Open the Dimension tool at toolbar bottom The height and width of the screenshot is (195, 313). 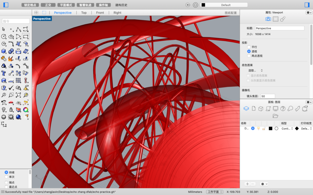[x=4, y=124]
